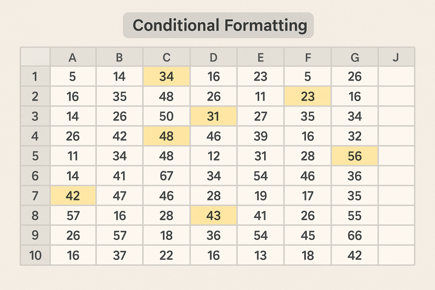435x290 pixels.
Task: Click the highlighted cell with 43
Action: click(x=213, y=216)
